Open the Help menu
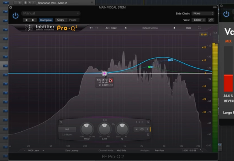 pyautogui.click(x=188, y=28)
